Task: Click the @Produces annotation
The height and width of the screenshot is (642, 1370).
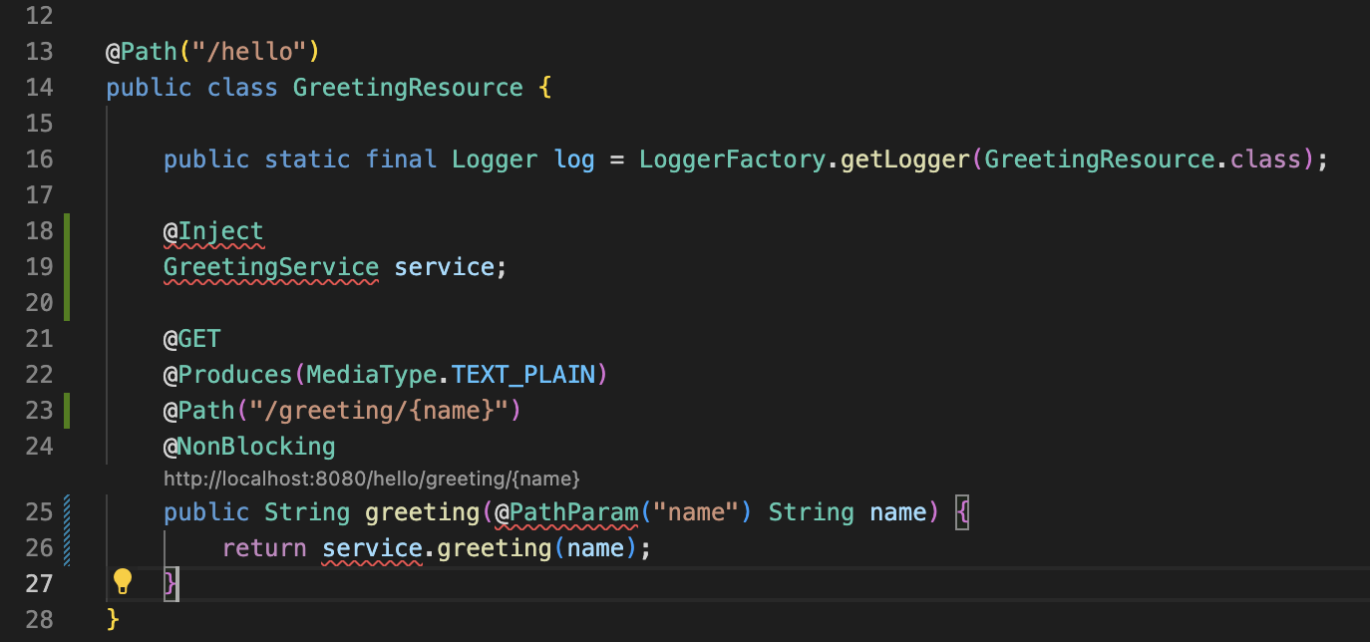Action: (227, 375)
